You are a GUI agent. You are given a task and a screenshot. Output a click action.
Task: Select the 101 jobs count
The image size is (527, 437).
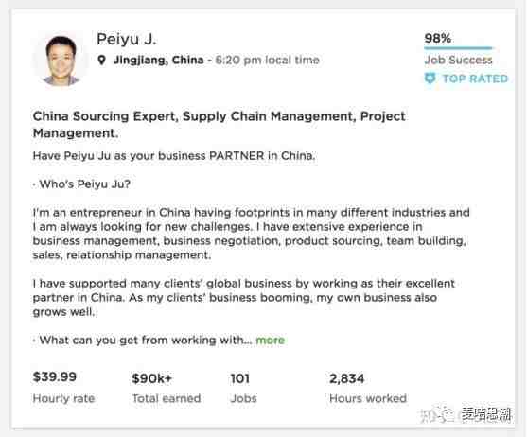tap(240, 378)
